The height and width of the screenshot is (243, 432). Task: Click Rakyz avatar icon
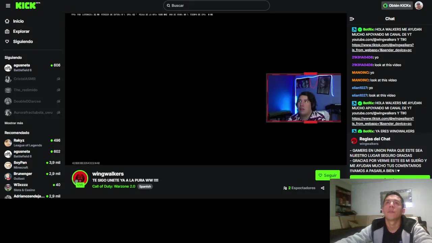[x=8, y=142]
